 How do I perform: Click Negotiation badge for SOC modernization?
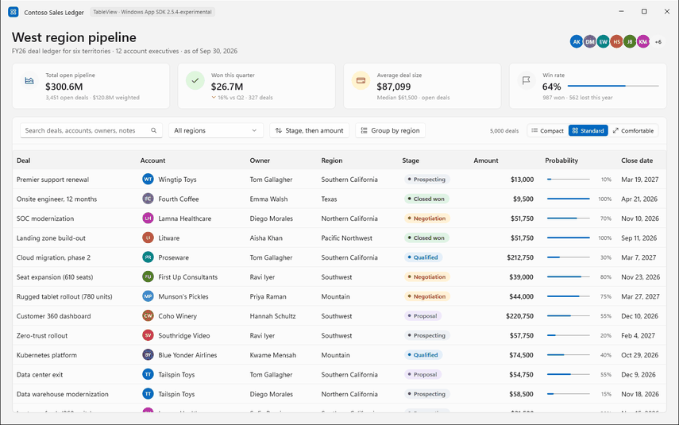427,218
